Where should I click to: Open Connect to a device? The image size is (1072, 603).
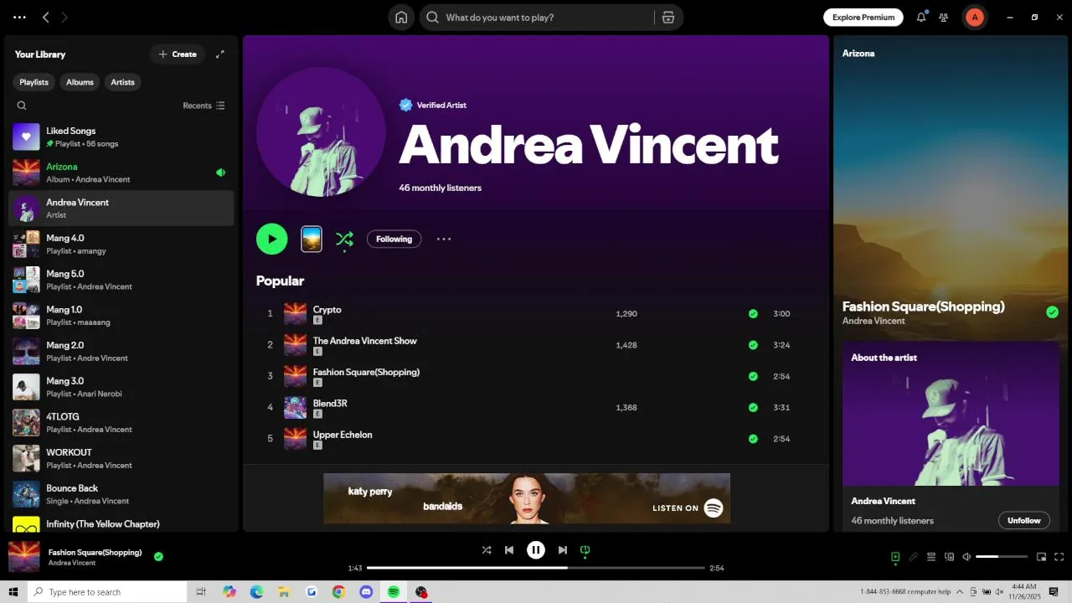[949, 557]
